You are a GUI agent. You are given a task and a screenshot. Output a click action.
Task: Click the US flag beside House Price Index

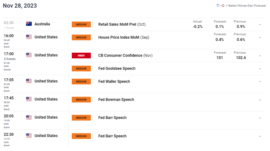coord(29,37)
